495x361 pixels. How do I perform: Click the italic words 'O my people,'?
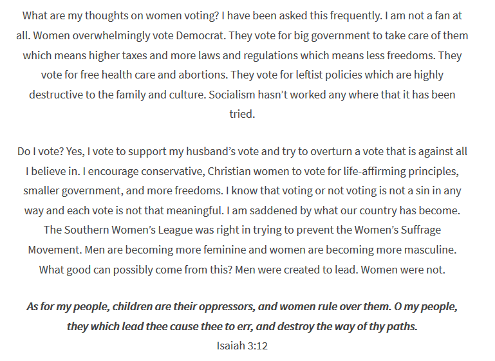pyautogui.click(x=425, y=307)
